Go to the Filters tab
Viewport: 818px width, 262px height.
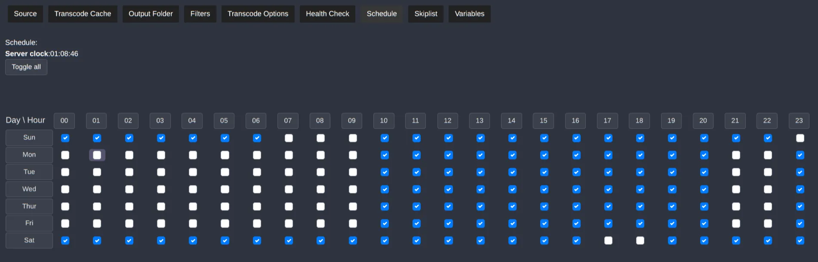200,14
